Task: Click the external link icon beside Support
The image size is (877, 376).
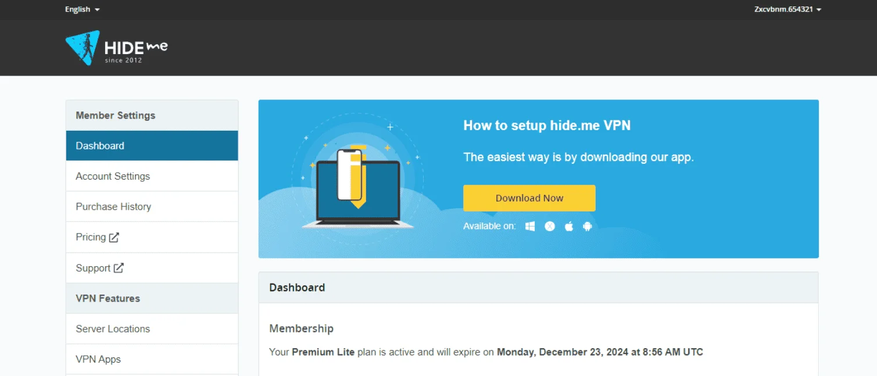Action: pos(119,268)
